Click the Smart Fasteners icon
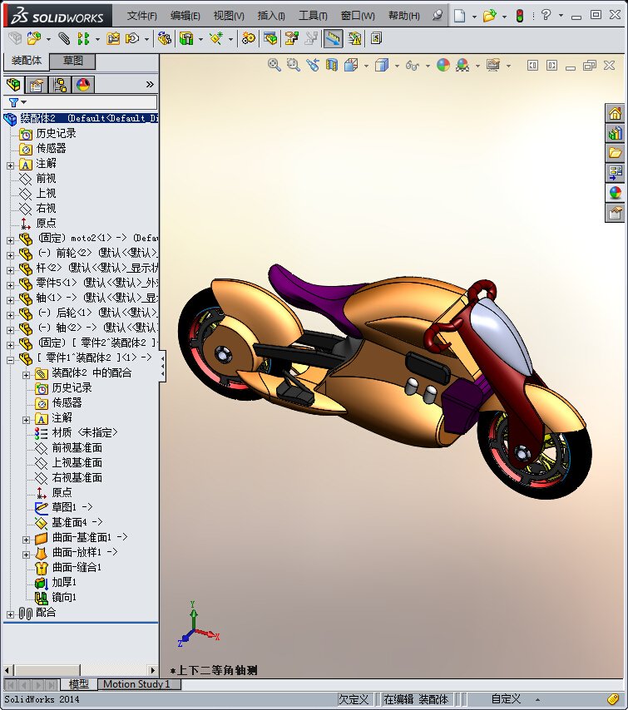The width and height of the screenshot is (628, 710). [x=113, y=39]
